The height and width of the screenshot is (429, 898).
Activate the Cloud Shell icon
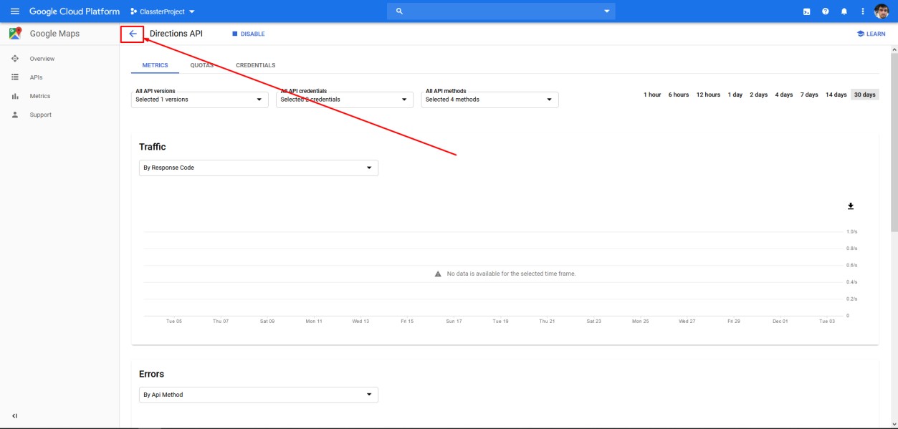pos(806,11)
